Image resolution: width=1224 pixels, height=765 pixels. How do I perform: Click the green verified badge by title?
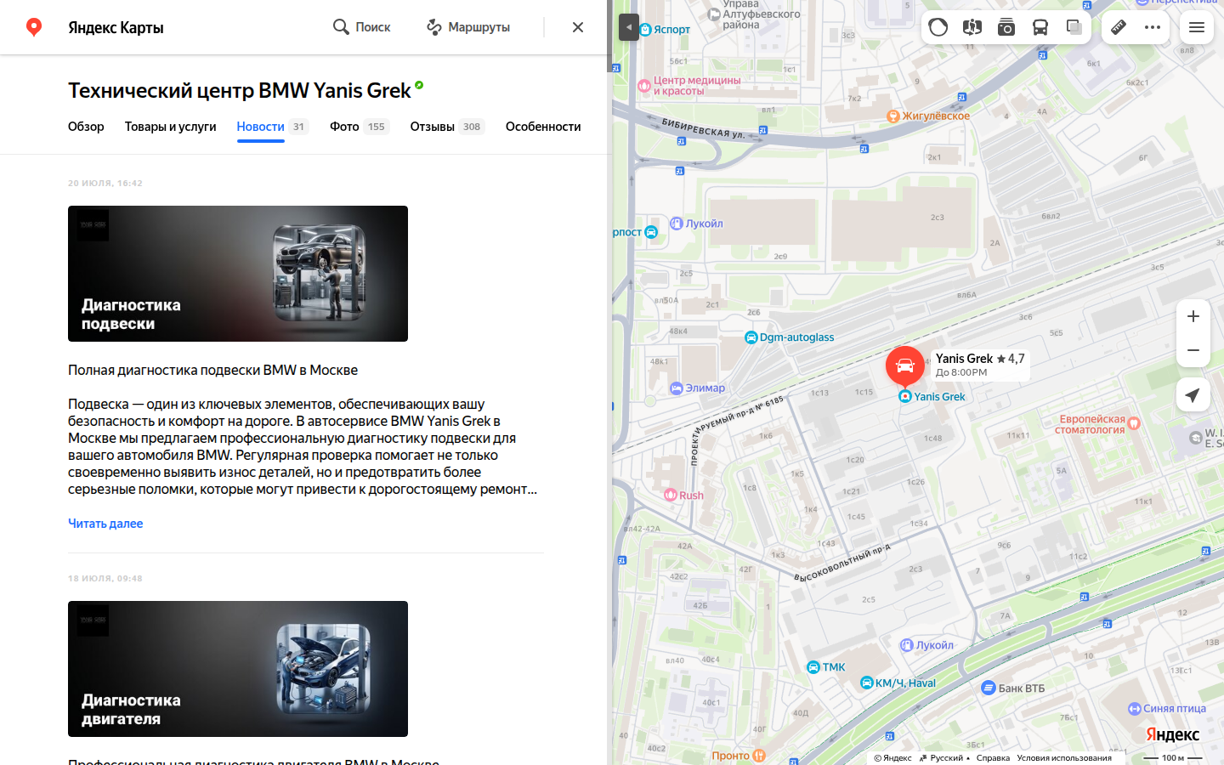coord(419,85)
